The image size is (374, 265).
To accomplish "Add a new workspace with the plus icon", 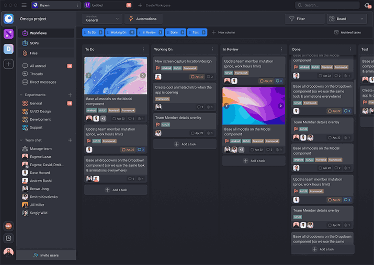I will pos(8,64).
